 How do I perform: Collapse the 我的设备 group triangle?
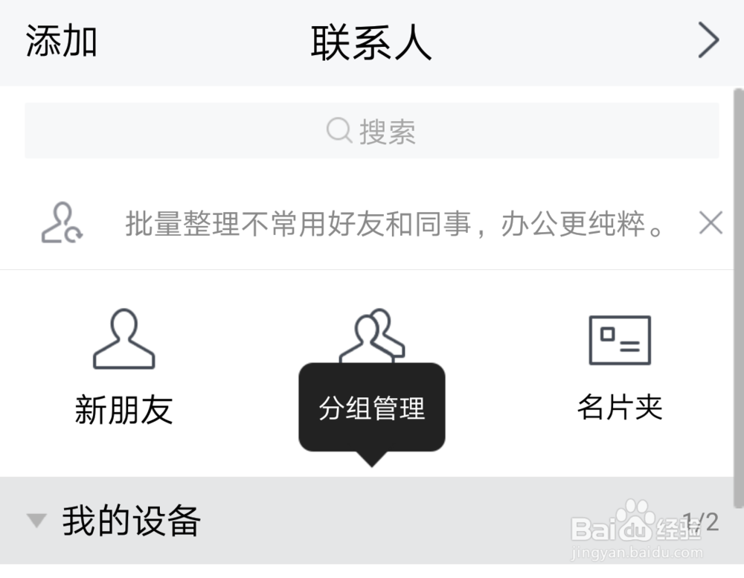click(36, 521)
